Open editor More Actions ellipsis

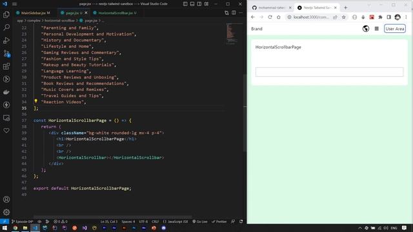[241, 13]
